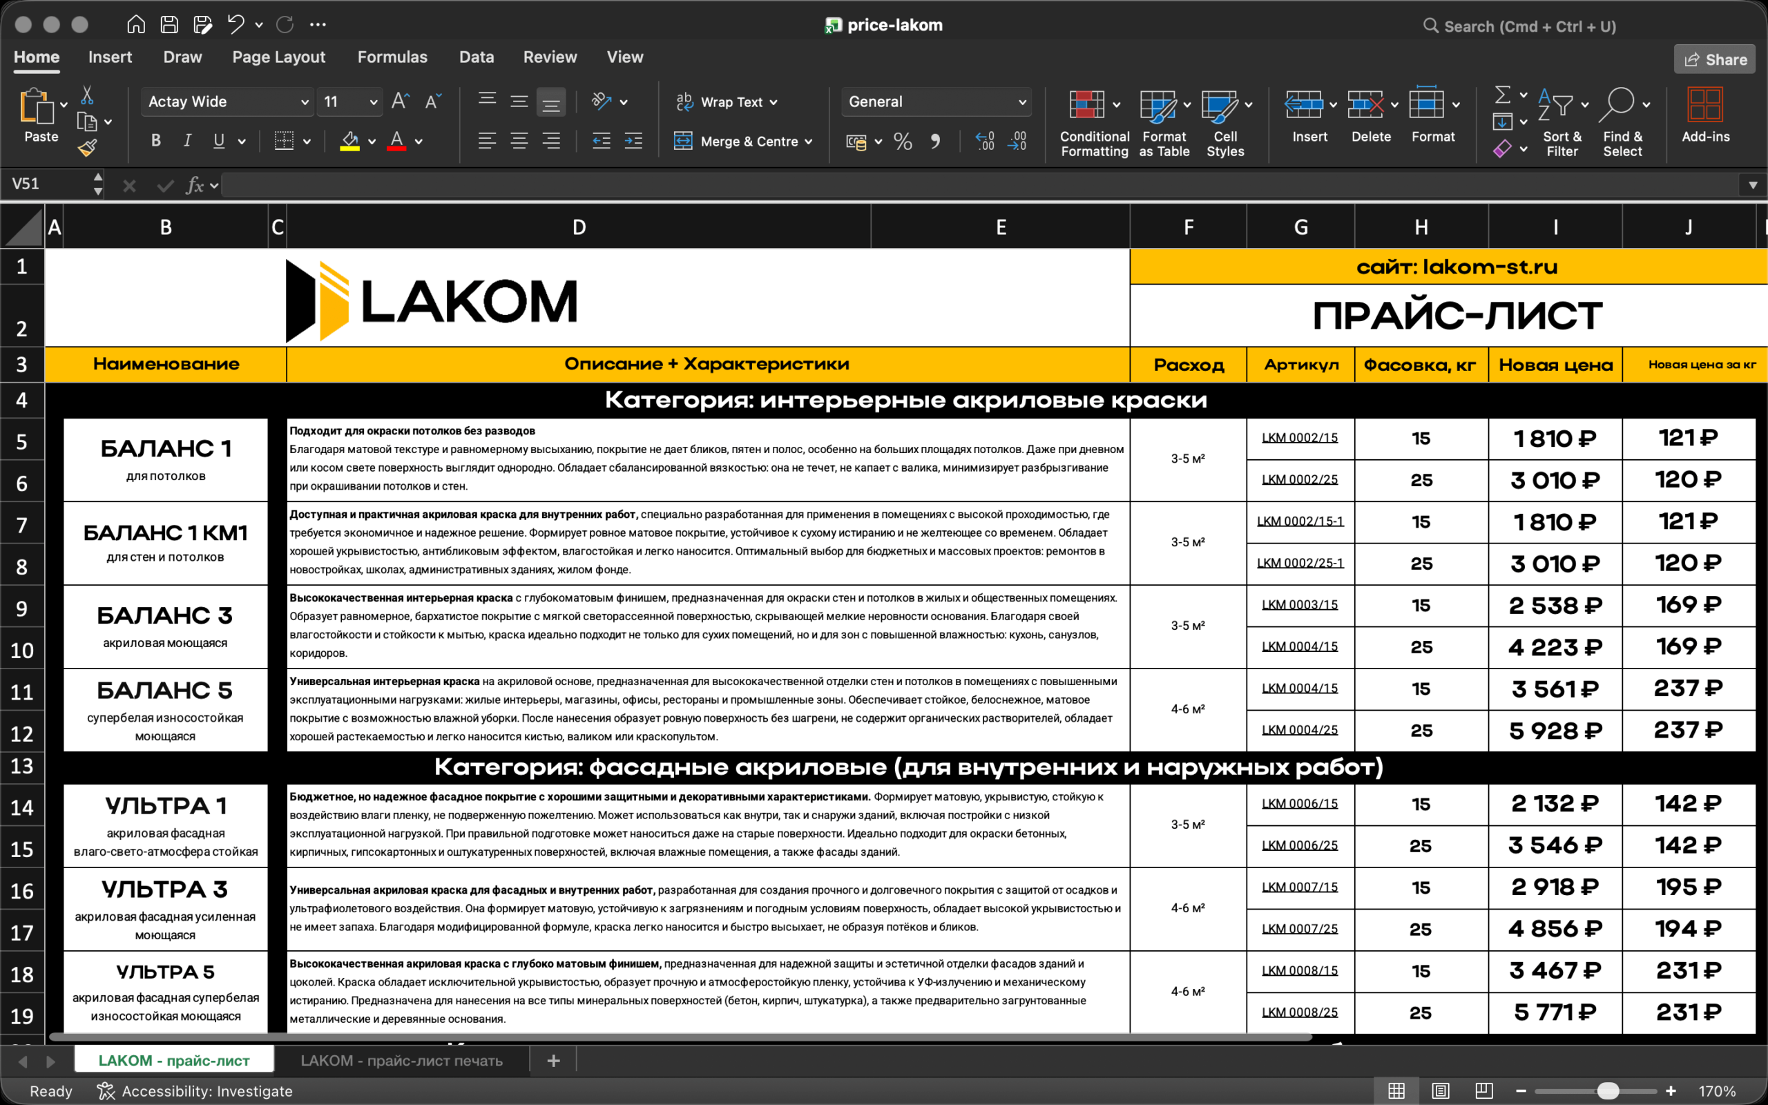Toggle Italic formatting

[187, 141]
